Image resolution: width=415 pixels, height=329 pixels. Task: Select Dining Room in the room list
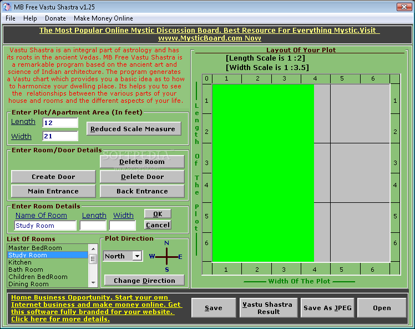tap(48, 283)
